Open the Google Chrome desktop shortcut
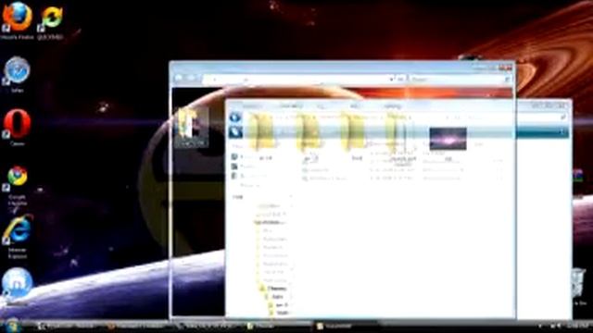 [17, 186]
